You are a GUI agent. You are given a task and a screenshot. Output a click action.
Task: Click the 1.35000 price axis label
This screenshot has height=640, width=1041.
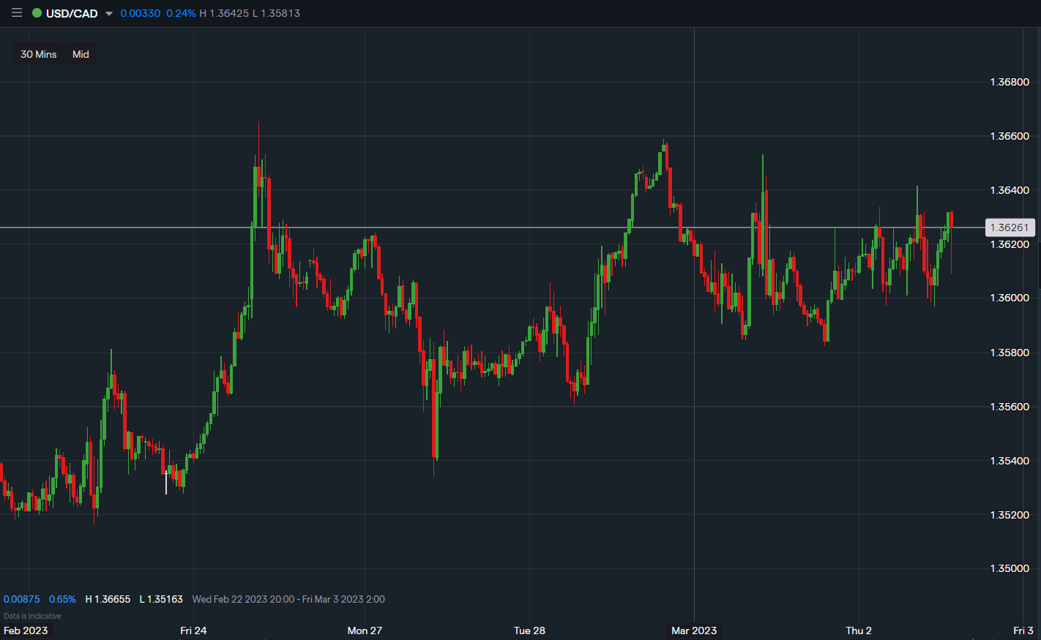1010,568
